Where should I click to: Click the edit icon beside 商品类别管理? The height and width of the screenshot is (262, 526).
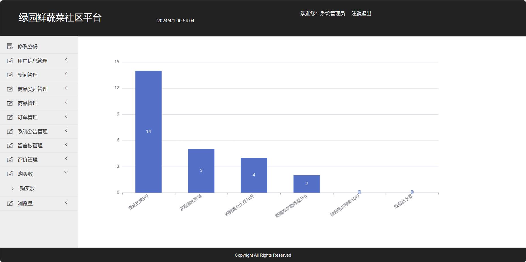pos(10,89)
